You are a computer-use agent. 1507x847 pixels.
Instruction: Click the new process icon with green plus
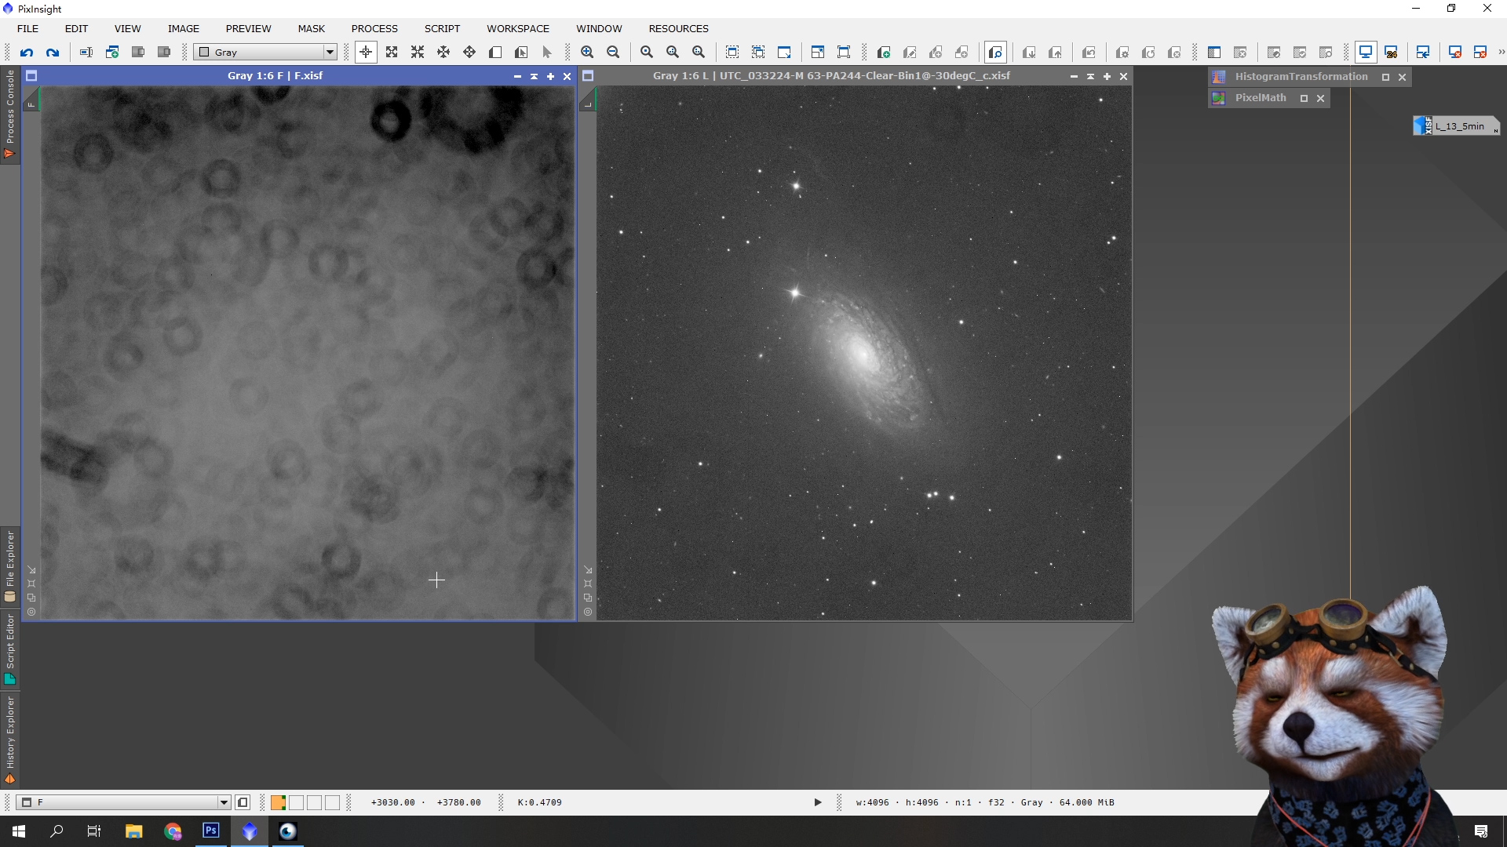884,53
